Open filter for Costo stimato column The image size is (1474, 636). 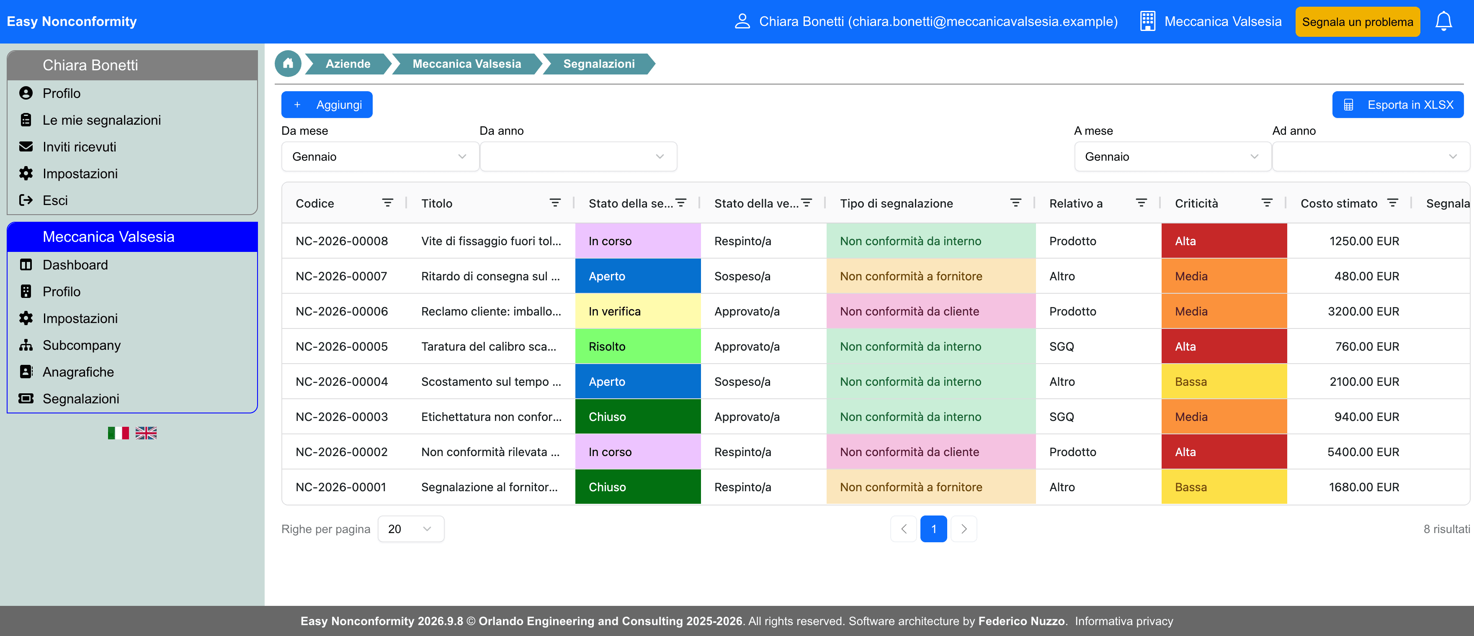pos(1393,203)
